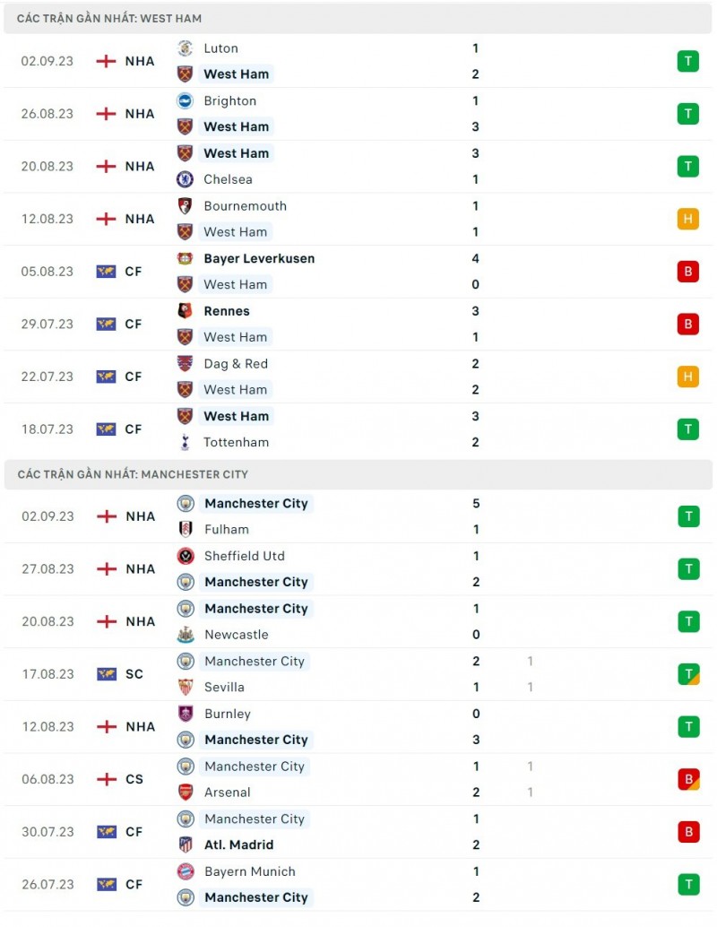Click the 5 score in Manchester City–Fulham match
Viewport: 717px width, 927px height.
pos(476,504)
